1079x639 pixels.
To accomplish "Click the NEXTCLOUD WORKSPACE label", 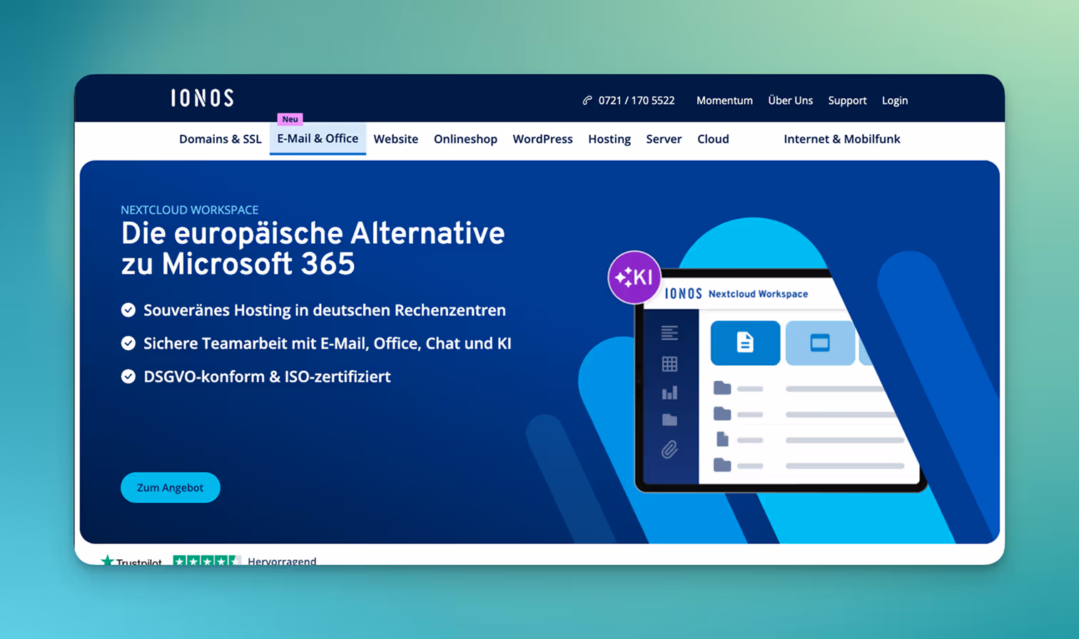I will coord(190,210).
